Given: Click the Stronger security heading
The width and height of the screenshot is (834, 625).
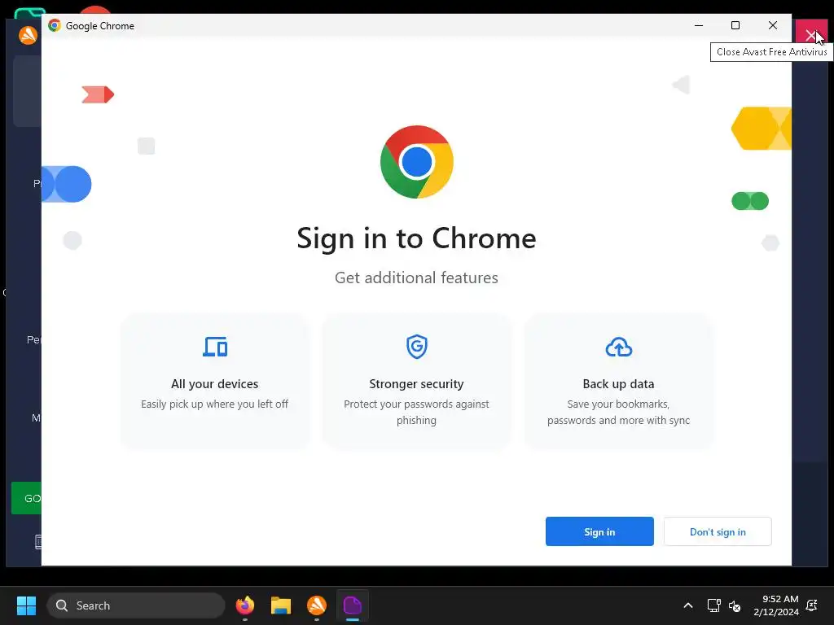Looking at the screenshot, I should tap(416, 384).
